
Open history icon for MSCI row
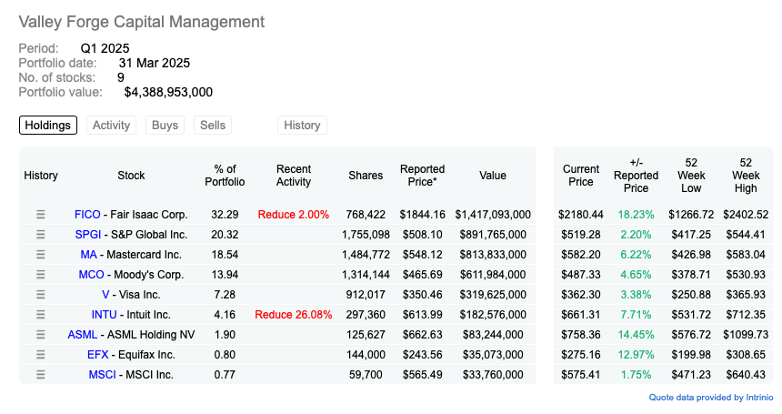[40, 374]
